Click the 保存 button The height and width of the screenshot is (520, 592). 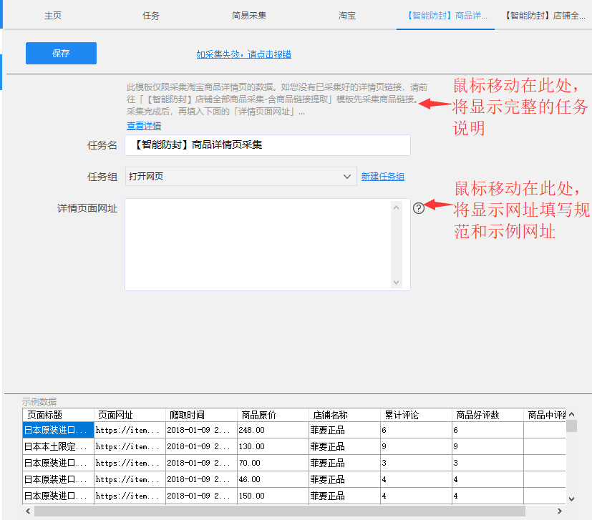61,53
